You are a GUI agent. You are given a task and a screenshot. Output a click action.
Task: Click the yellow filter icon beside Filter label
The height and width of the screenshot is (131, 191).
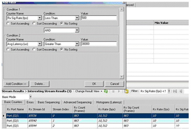[126, 91]
